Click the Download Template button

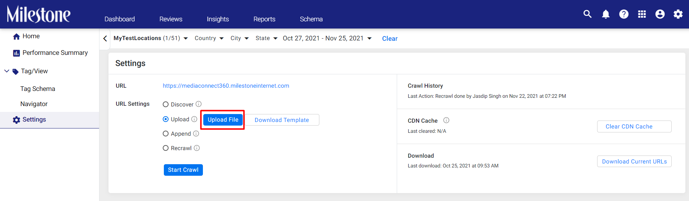point(282,120)
